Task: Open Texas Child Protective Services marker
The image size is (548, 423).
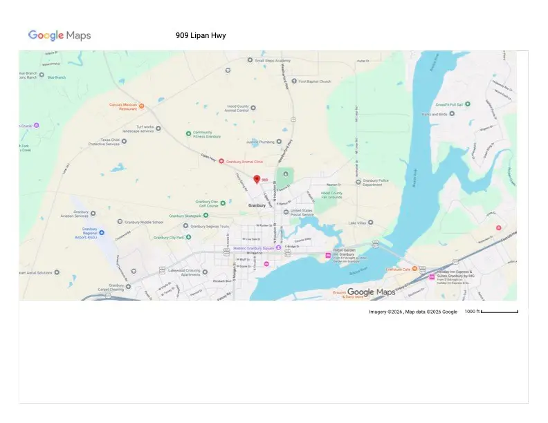Action: coord(124,142)
